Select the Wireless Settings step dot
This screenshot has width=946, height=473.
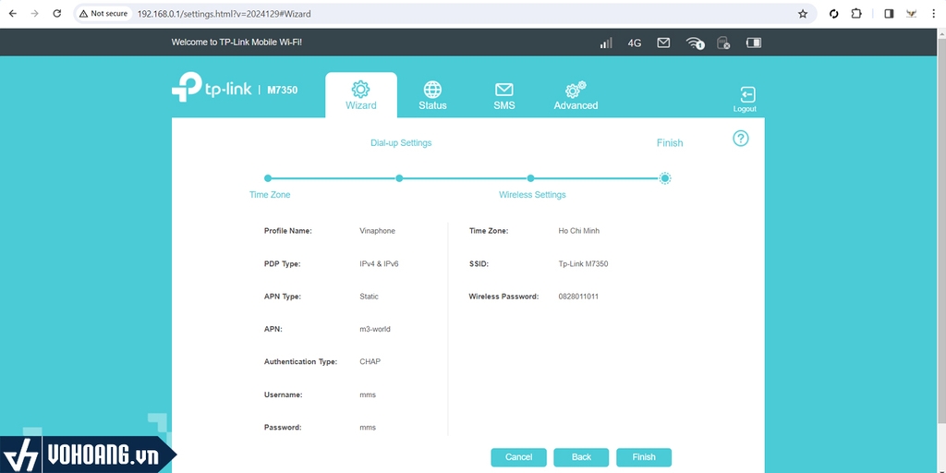pyautogui.click(x=530, y=178)
